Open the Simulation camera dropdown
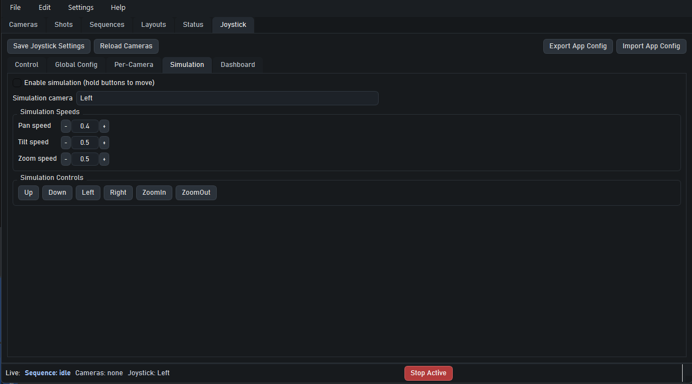 pyautogui.click(x=227, y=98)
